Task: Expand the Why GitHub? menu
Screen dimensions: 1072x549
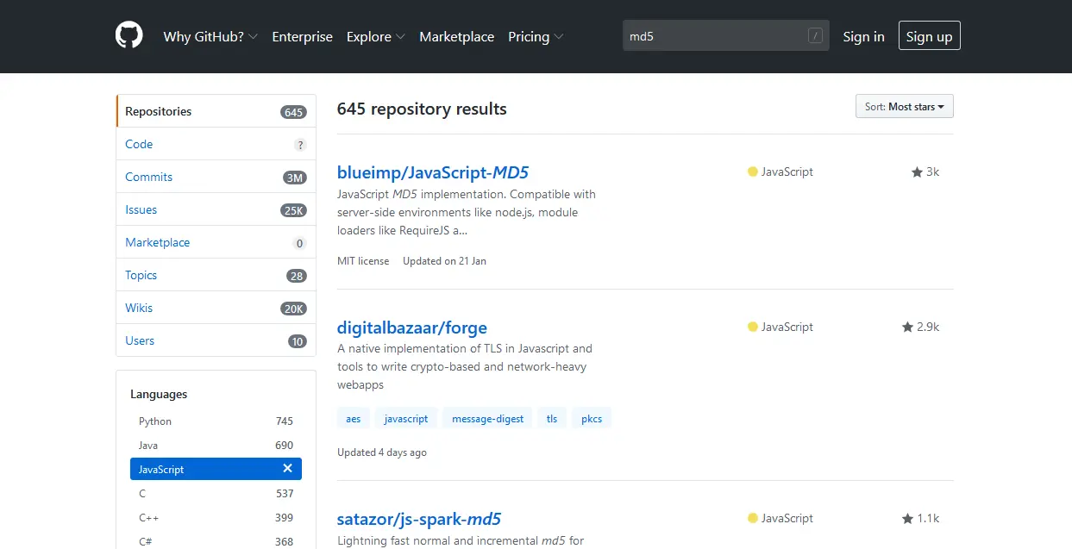Action: [x=210, y=36]
